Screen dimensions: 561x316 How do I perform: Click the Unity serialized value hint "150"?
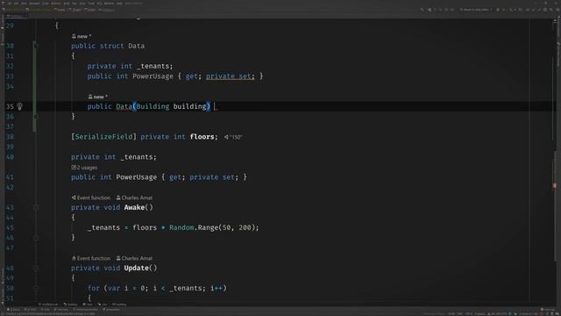(233, 137)
